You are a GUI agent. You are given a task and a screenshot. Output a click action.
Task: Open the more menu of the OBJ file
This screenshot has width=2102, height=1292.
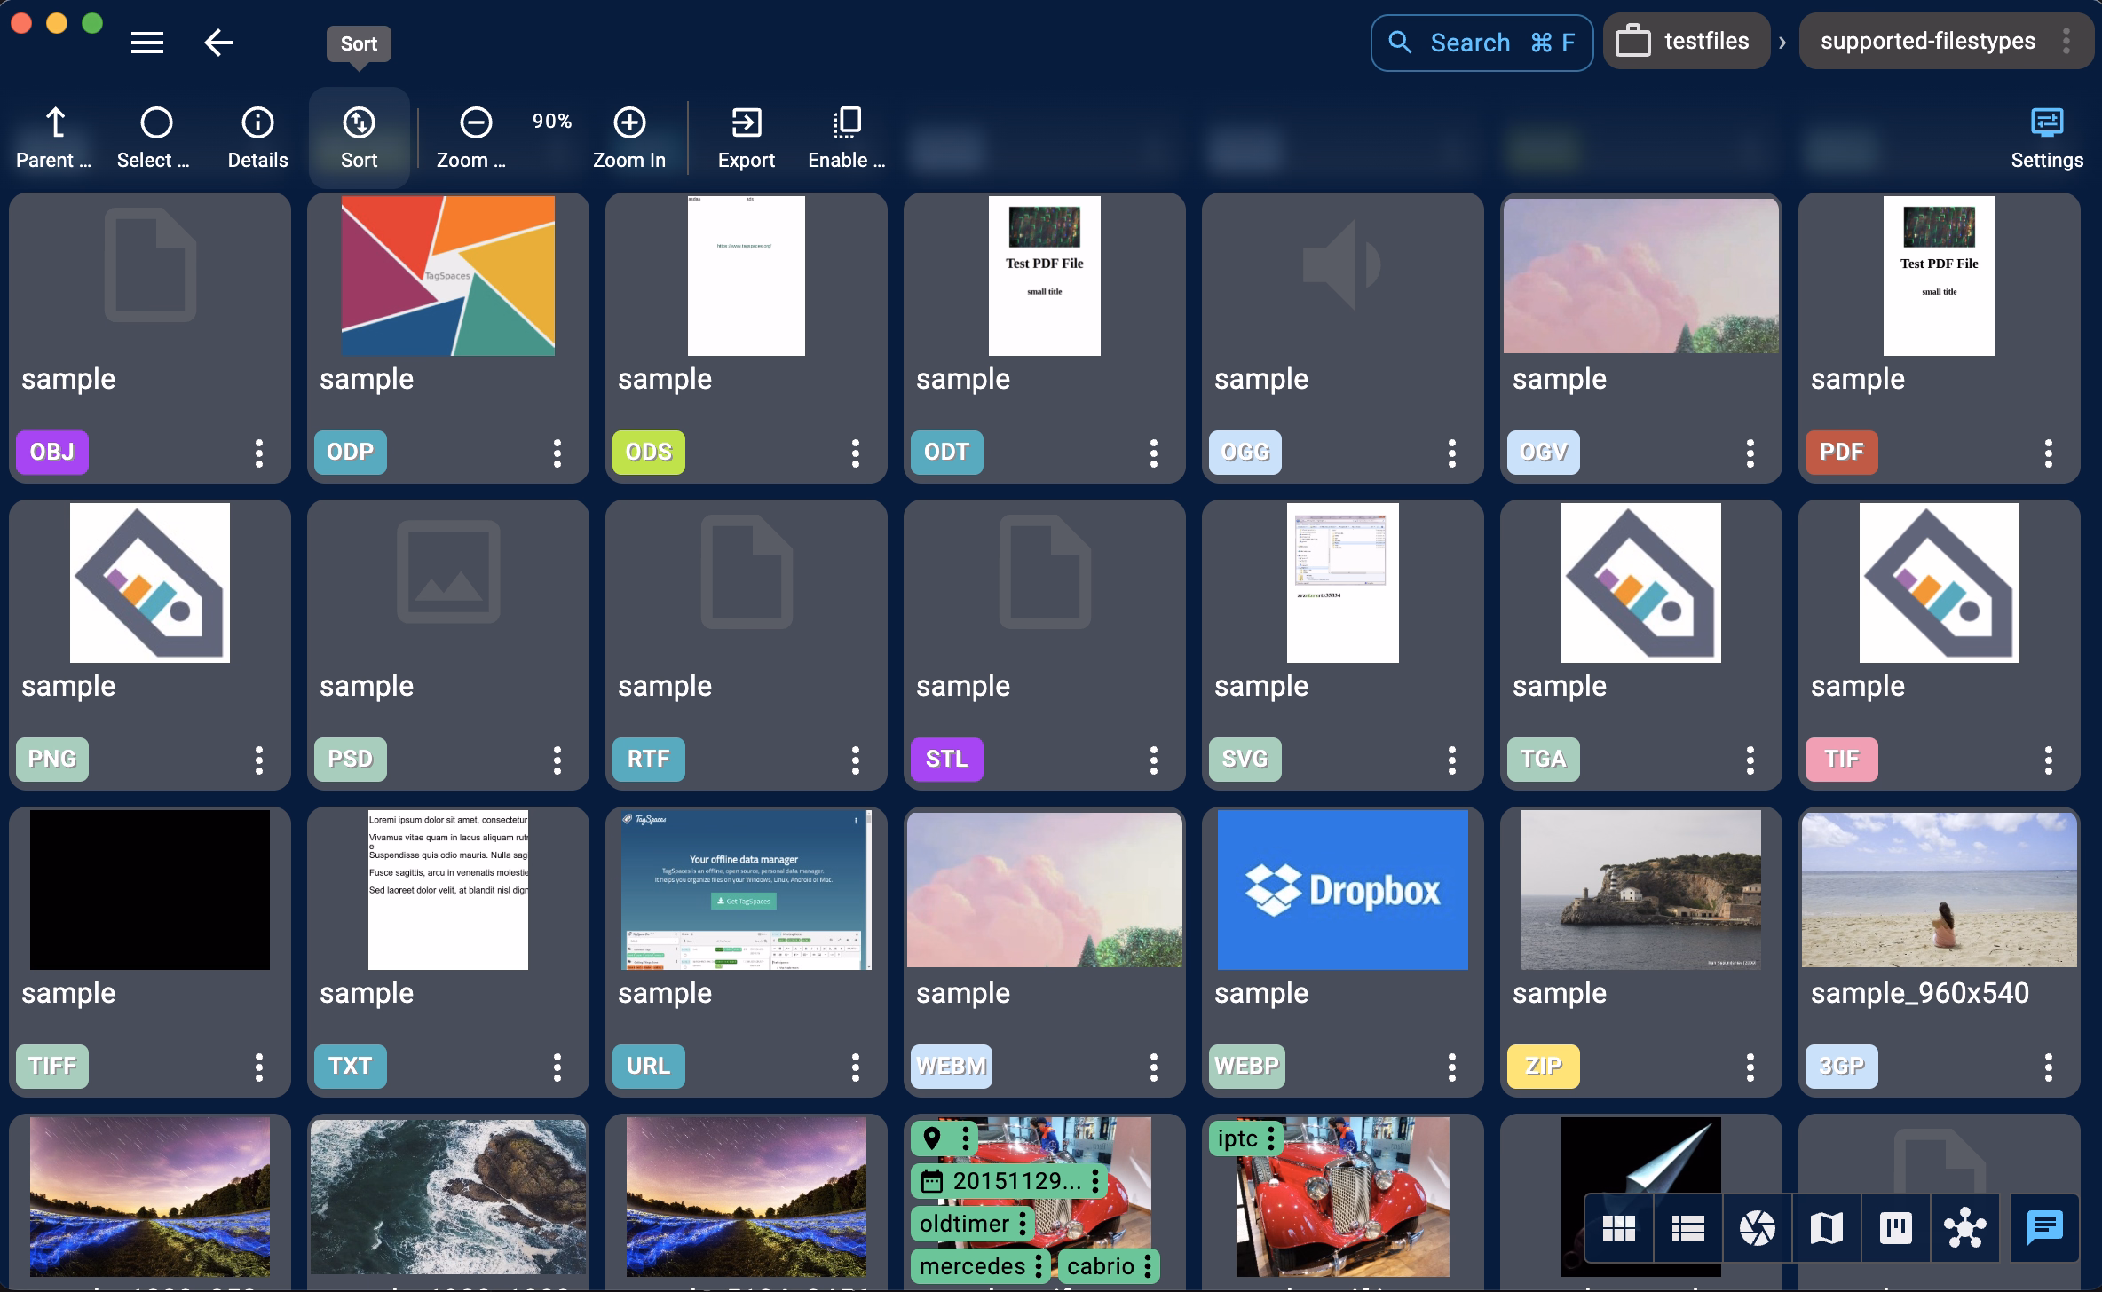click(259, 453)
